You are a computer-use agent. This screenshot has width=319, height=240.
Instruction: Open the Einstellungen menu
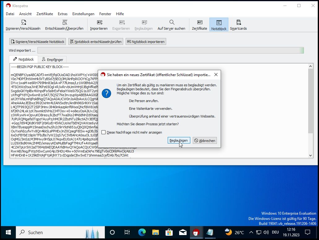pyautogui.click(x=83, y=14)
